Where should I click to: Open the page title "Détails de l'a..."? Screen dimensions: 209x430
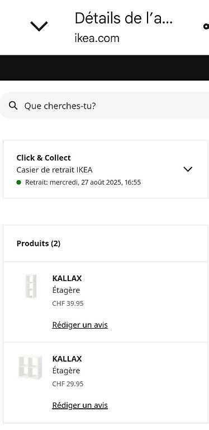click(123, 18)
